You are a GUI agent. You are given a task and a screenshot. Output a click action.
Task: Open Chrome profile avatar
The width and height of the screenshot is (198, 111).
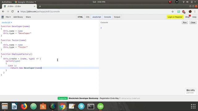tap(190, 11)
